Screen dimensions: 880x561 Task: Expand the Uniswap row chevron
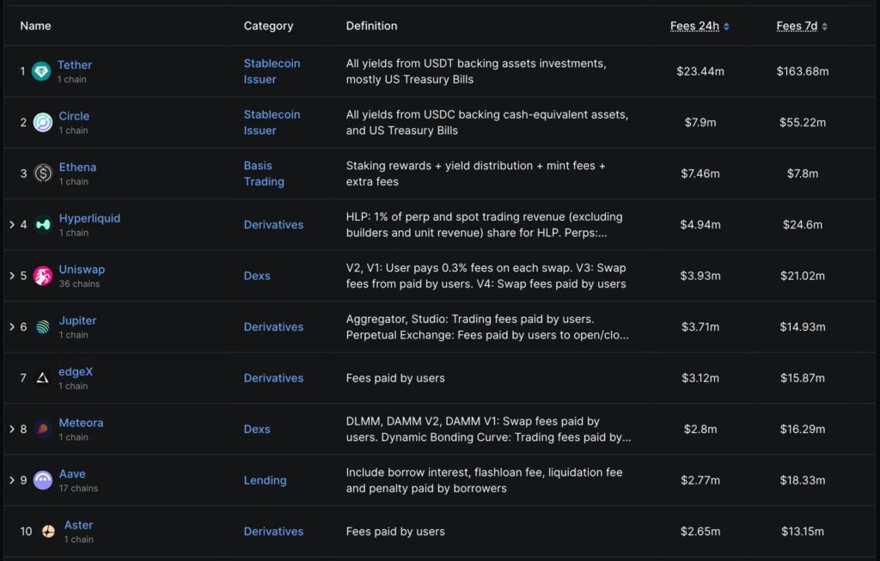pyautogui.click(x=12, y=276)
